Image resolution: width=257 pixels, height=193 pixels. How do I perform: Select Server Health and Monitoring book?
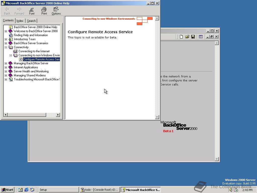point(31,71)
